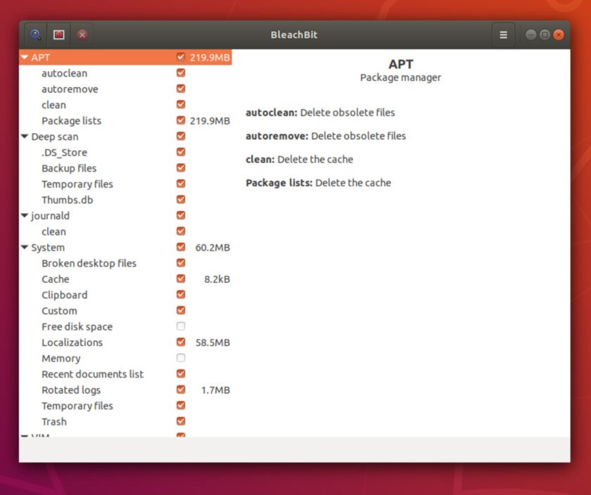Uncheck the Localizations checkbox

coord(181,342)
